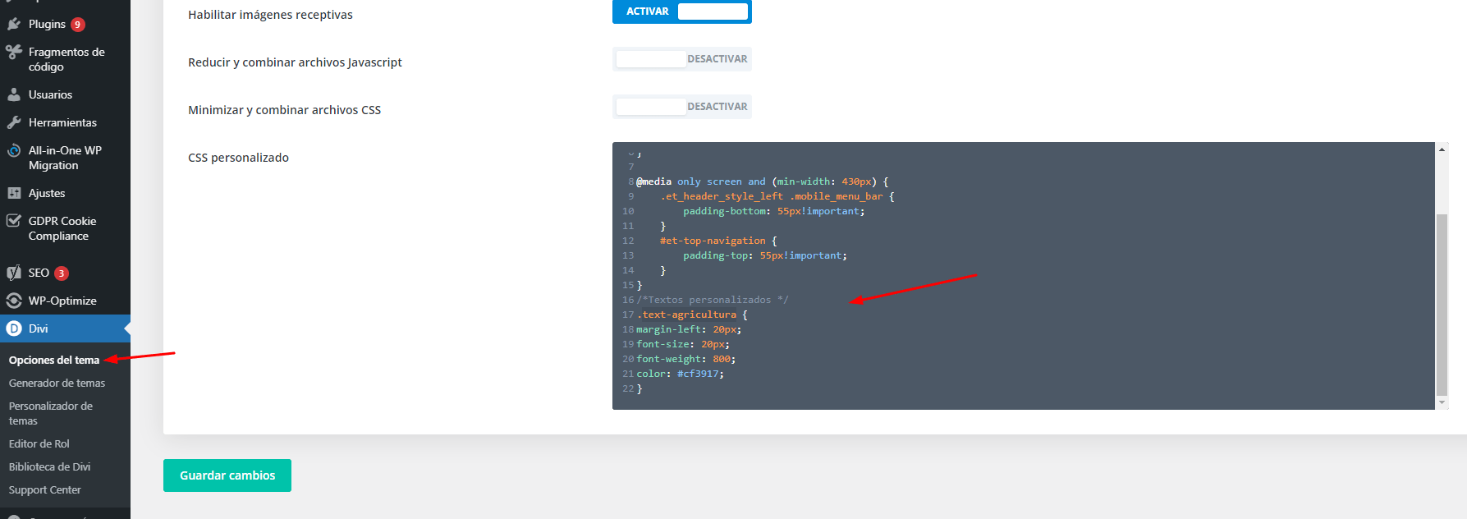Click 'Habilitar imágenes receptivas' label

click(x=270, y=15)
